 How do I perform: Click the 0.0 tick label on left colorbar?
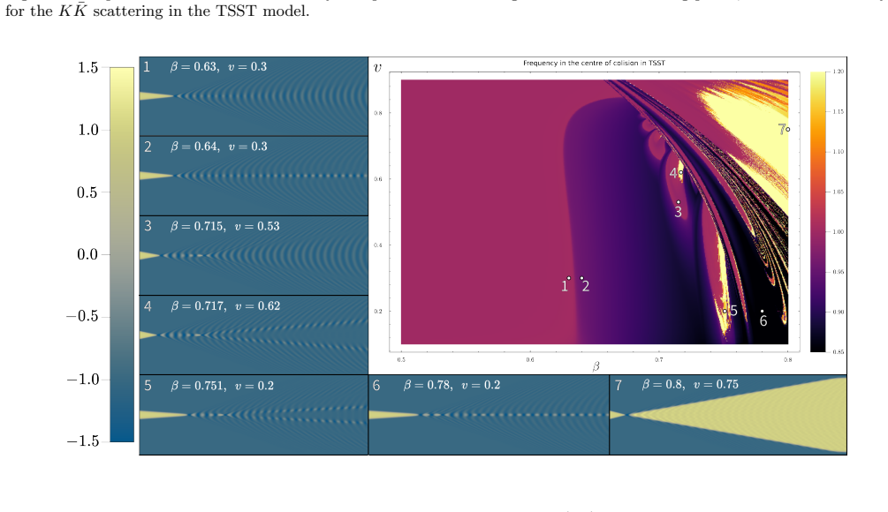(x=87, y=254)
